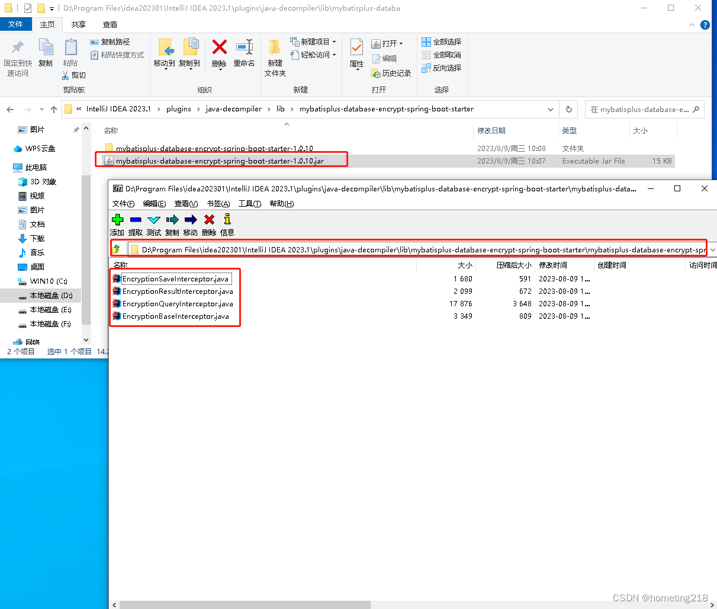This screenshot has width=717, height=609.
Task: Select WPS云盘 in navigation pane
Action: 40,149
